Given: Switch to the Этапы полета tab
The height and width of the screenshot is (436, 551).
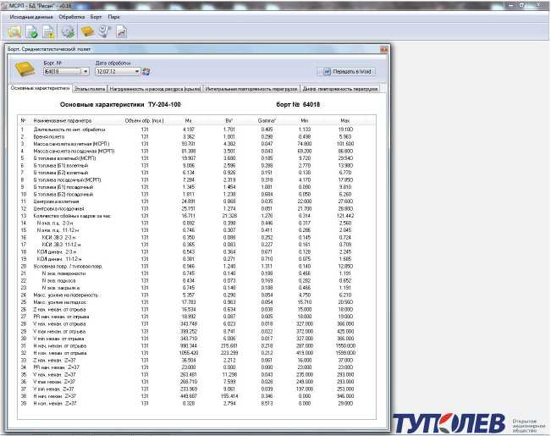Looking at the screenshot, I should tap(90, 89).
